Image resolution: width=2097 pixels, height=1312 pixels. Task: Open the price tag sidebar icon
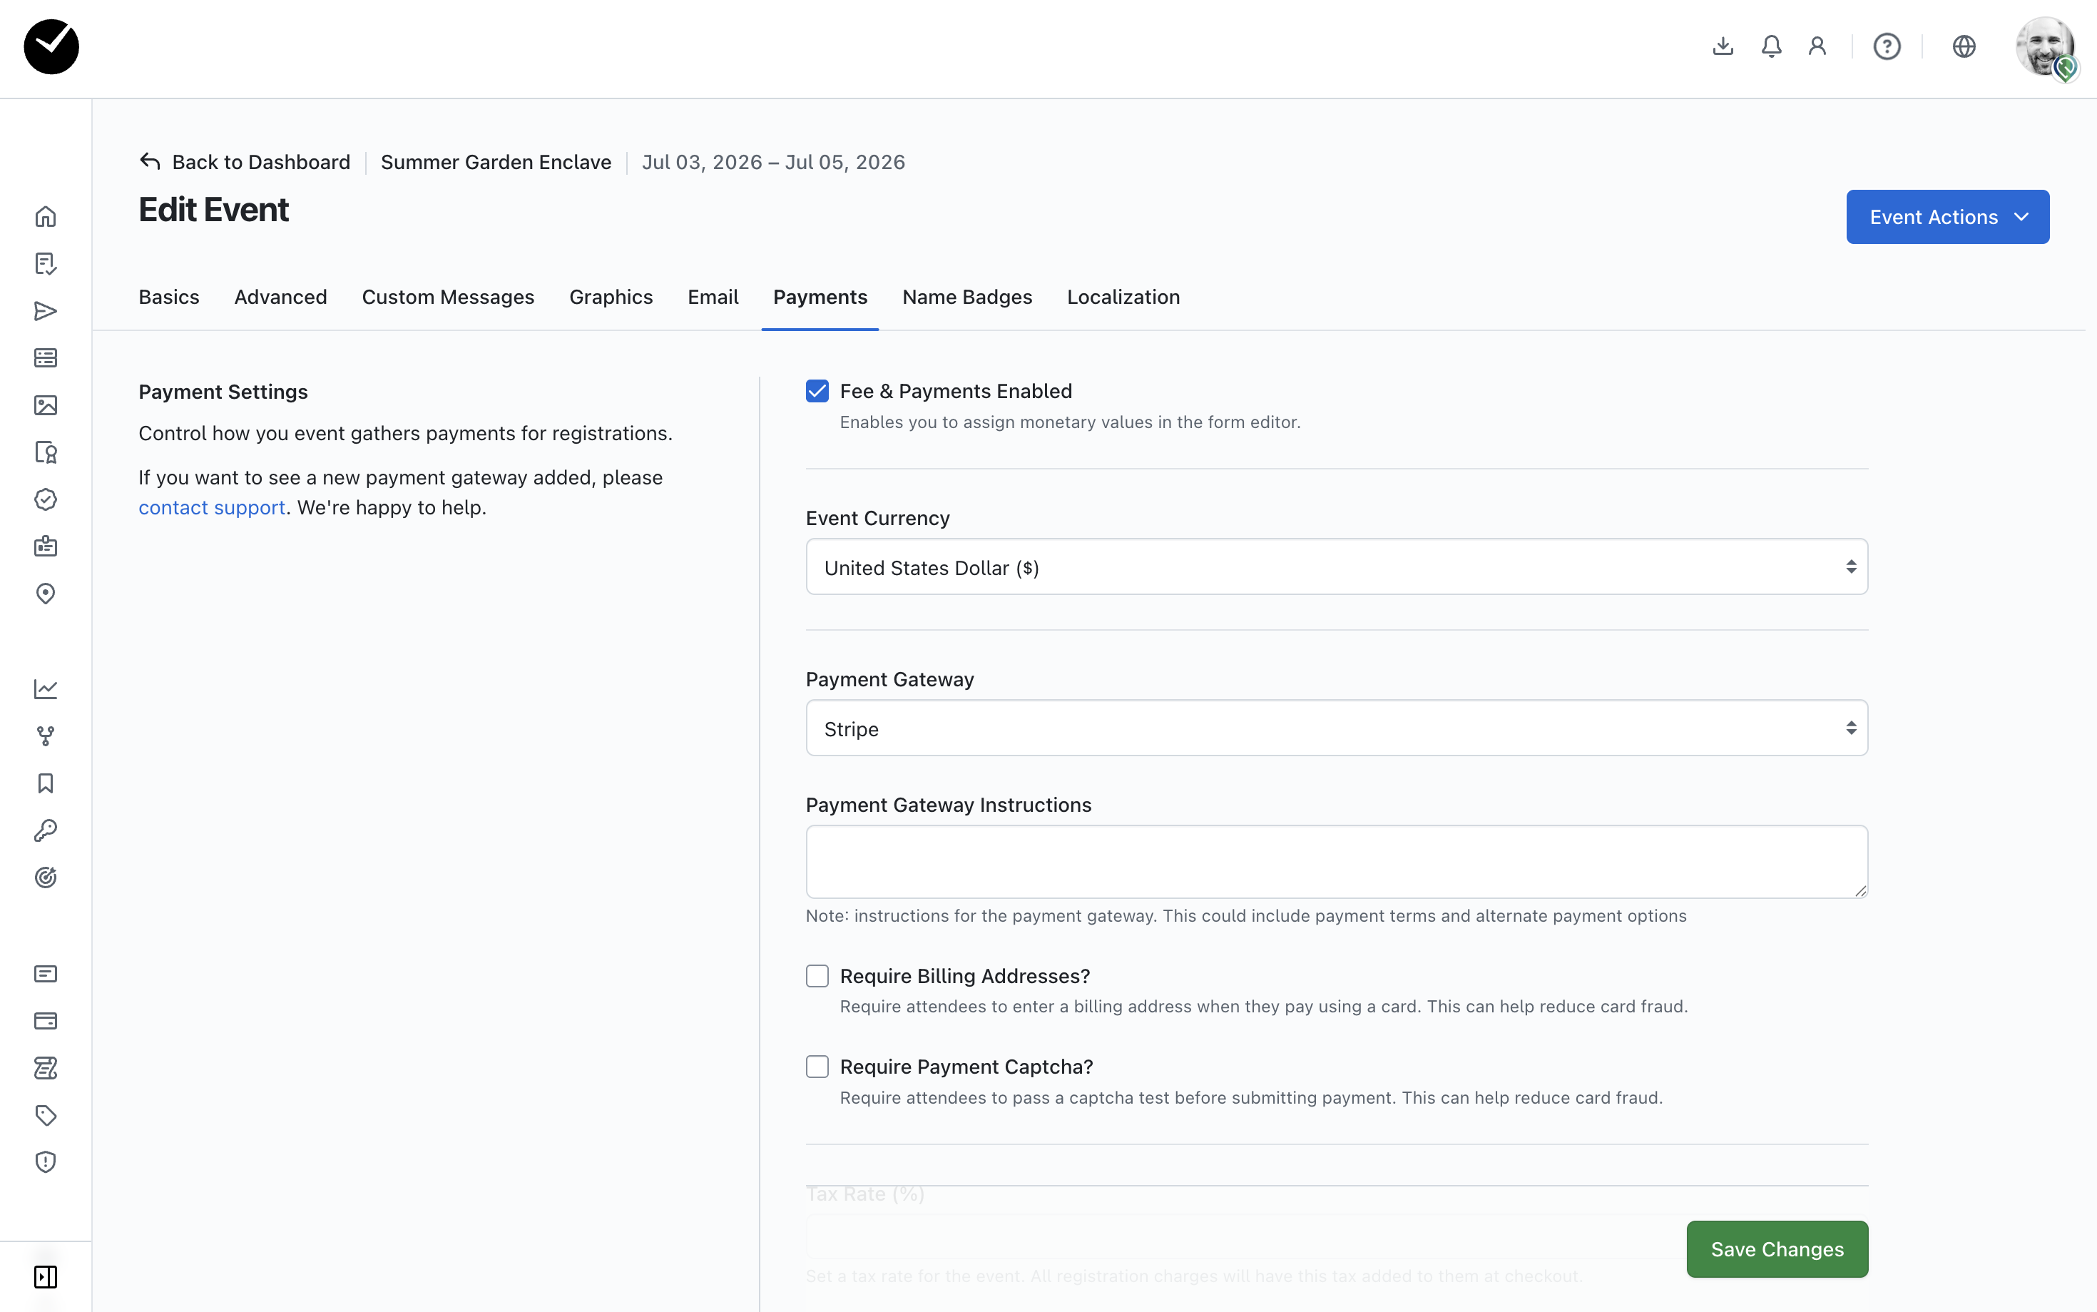click(x=45, y=1115)
